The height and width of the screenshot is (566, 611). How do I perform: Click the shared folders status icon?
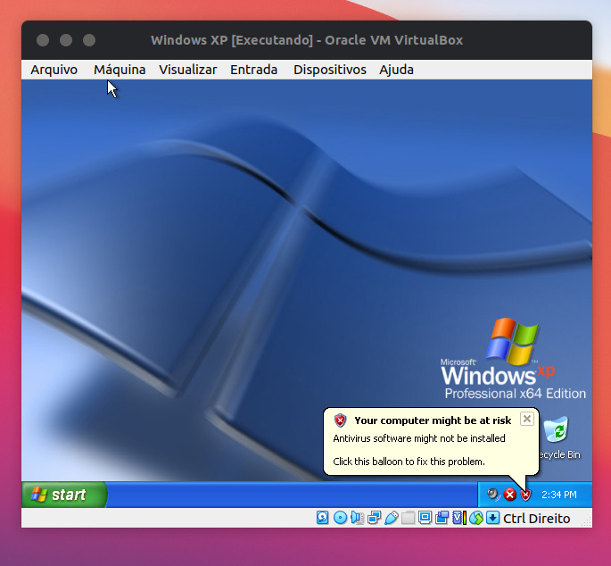(408, 518)
